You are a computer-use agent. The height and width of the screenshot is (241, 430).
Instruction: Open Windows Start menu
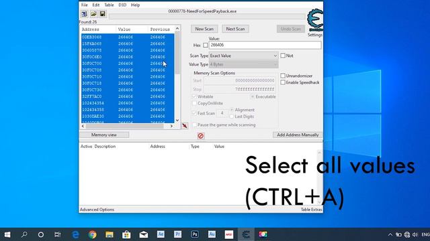[x=7, y=234]
